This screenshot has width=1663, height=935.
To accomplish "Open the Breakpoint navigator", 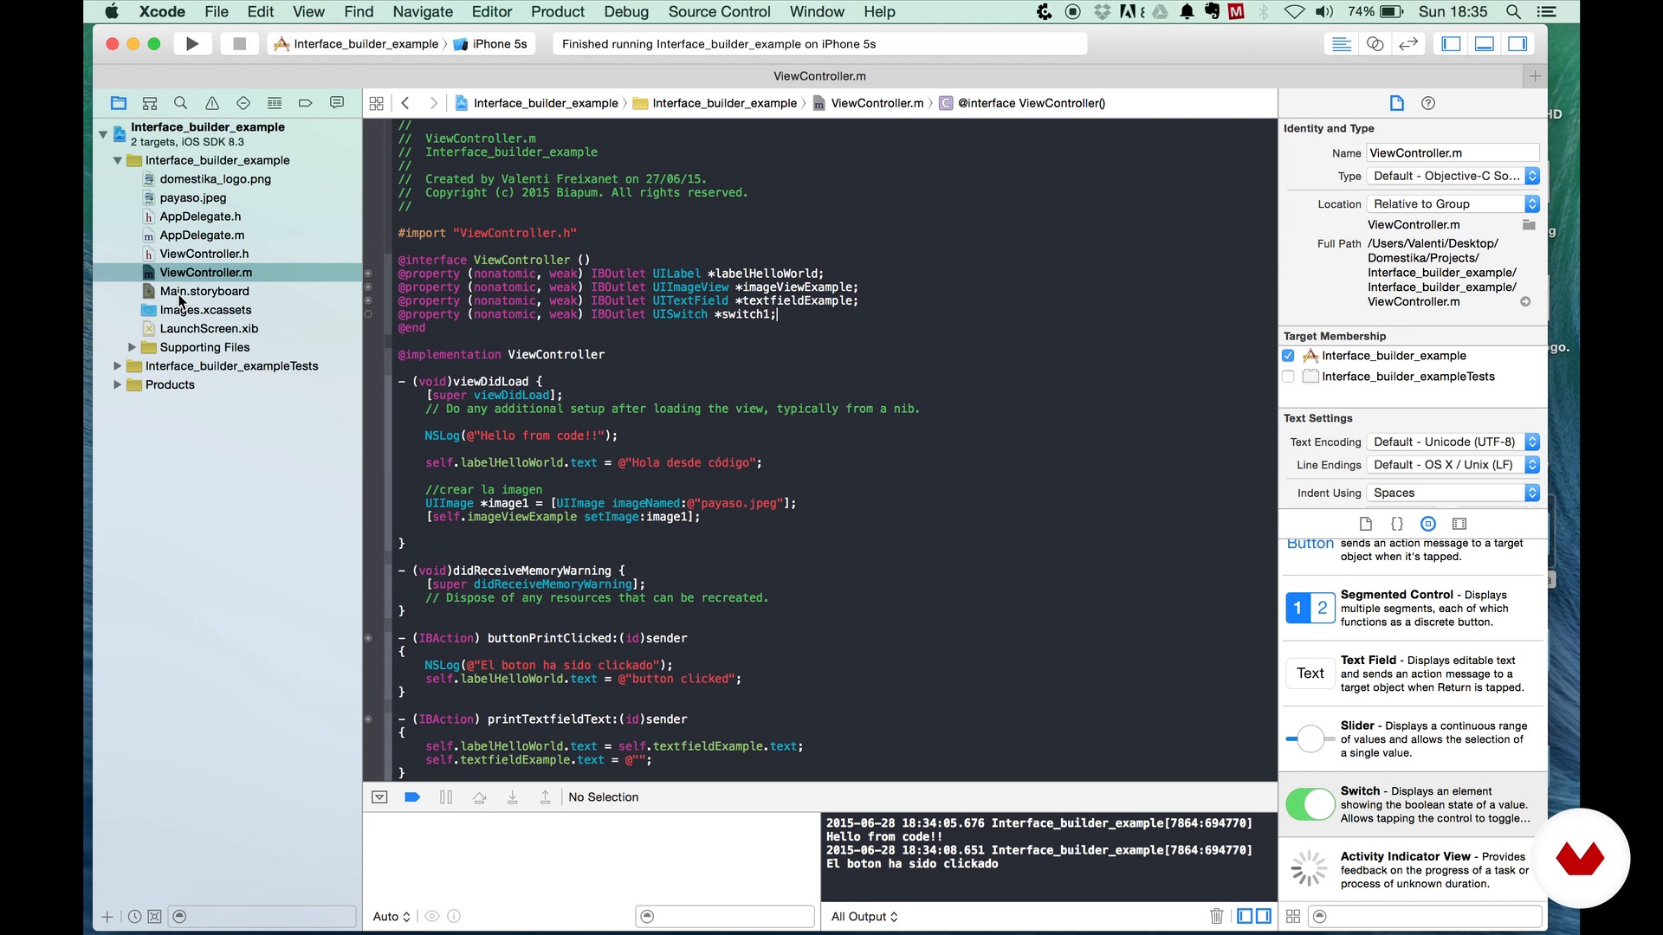I will point(306,103).
